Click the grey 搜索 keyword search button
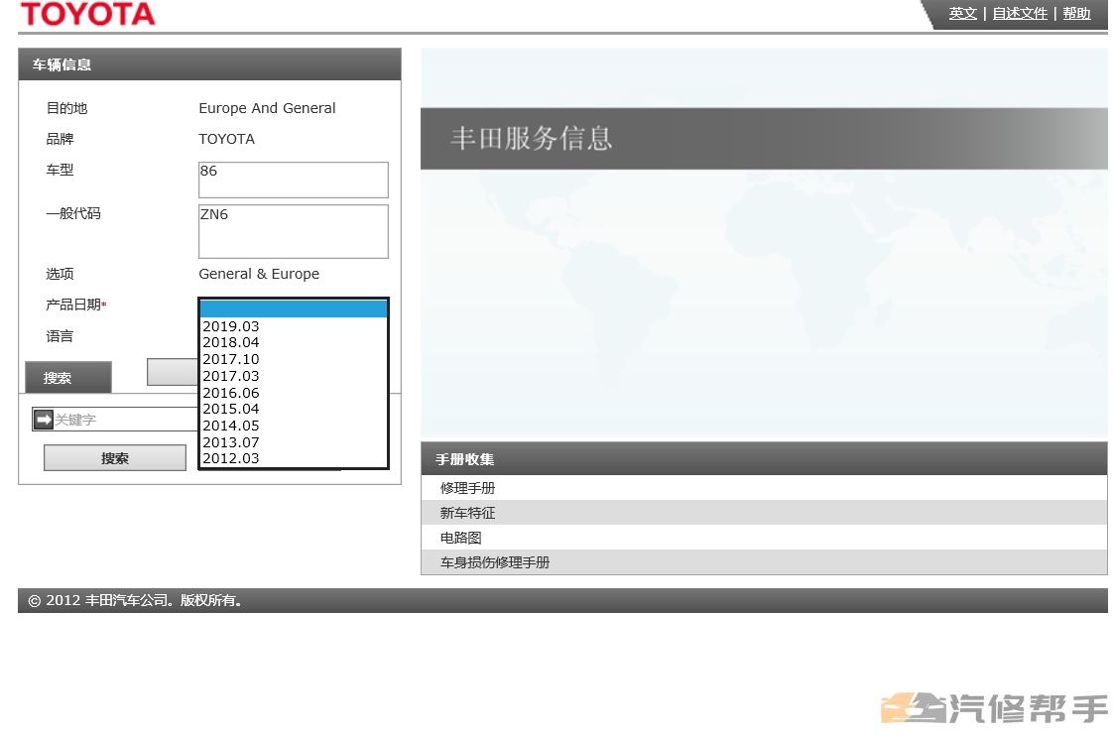 click(x=115, y=457)
